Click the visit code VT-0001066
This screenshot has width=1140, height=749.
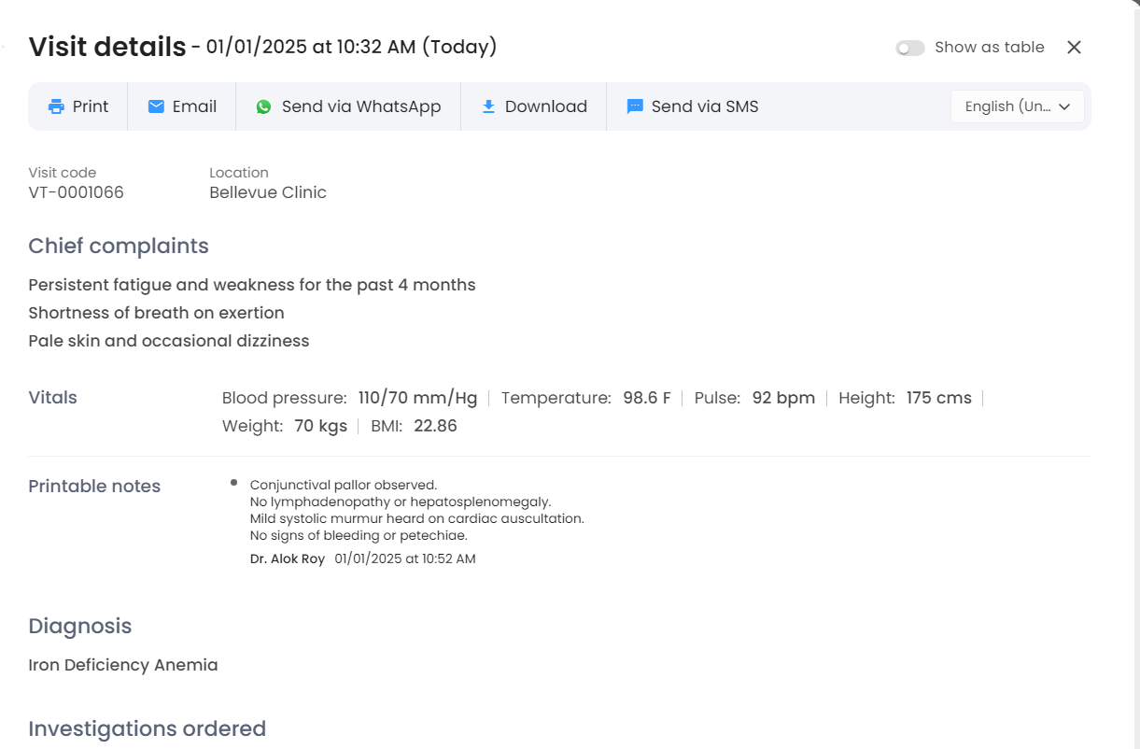[77, 192]
